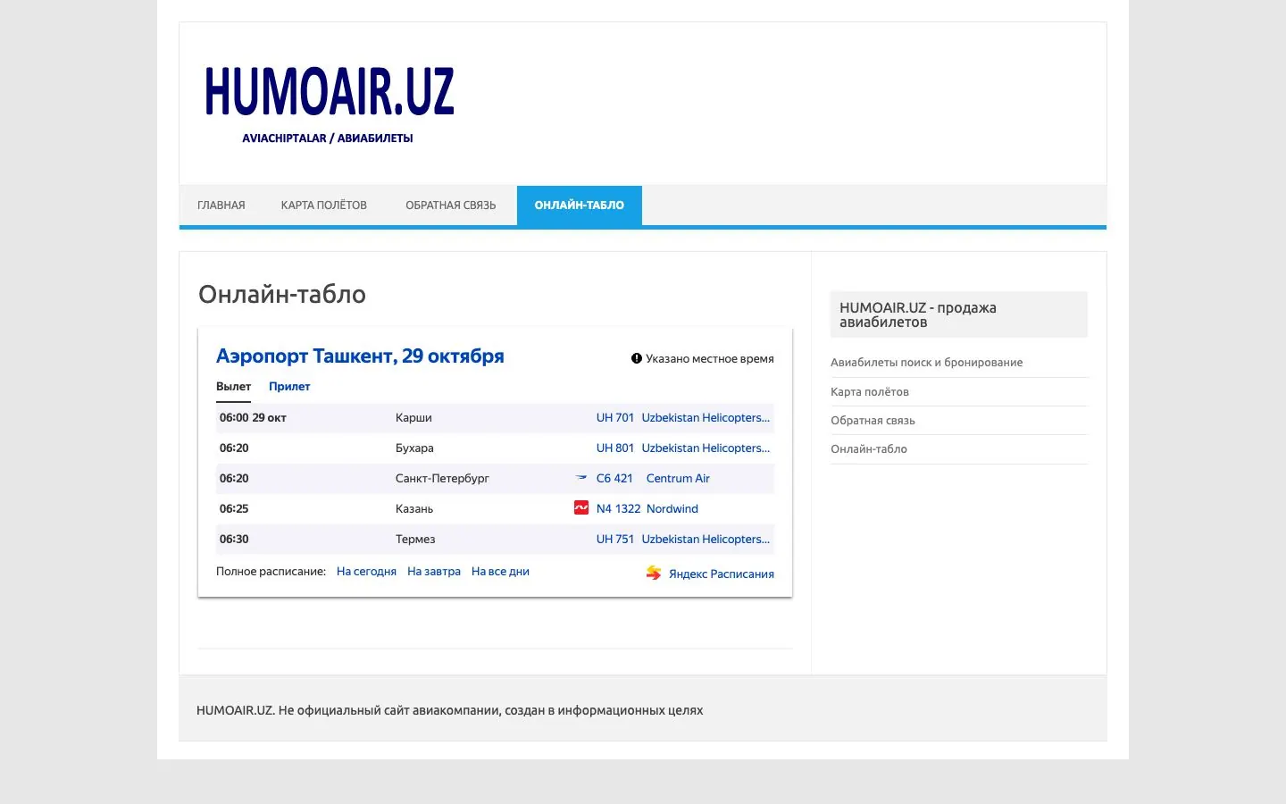Open Аэропорт Ташкент, 29 октября heading link

(360, 356)
